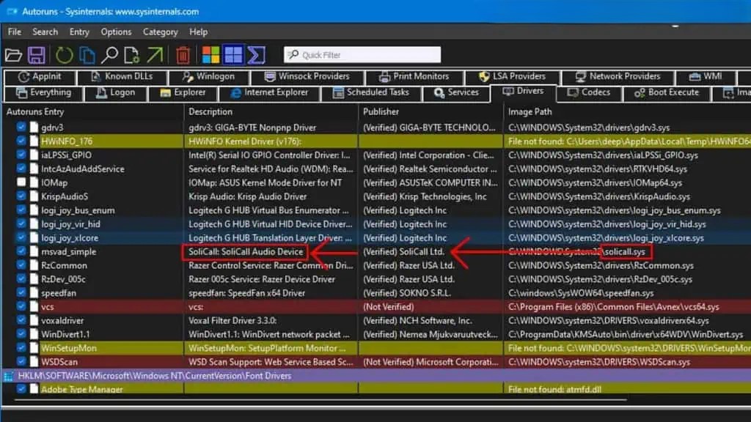Screen dimensions: 751x422
Task: Open the Search menu
Action: 45,32
